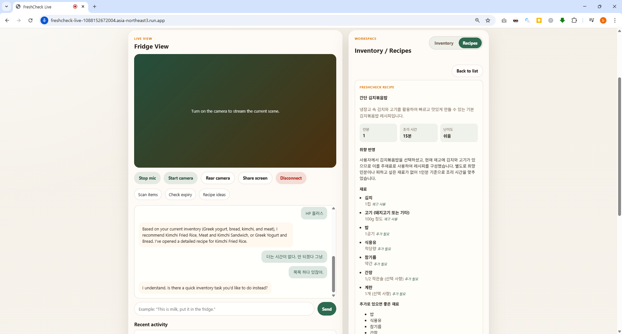Click the Recipe ideas chip
Viewport: 622px width, 334px height.
coord(214,195)
